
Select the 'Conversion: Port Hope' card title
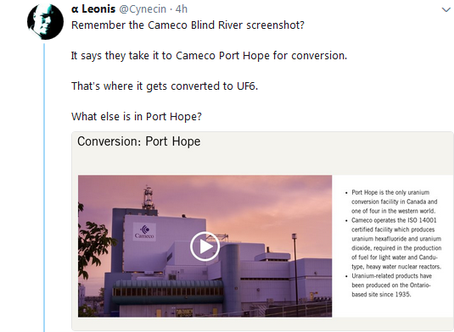[138, 141]
